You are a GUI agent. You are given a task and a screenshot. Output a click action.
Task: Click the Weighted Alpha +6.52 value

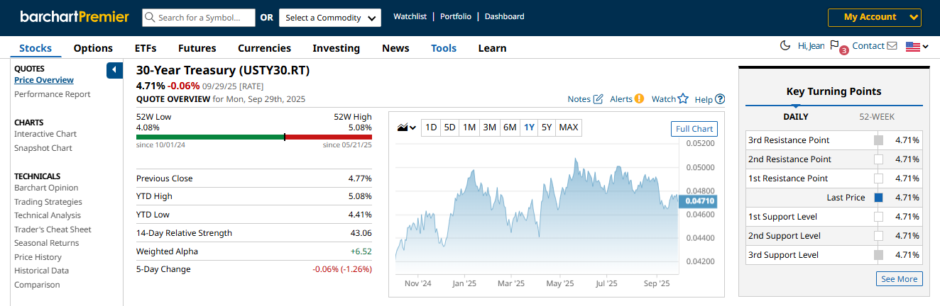tap(361, 251)
